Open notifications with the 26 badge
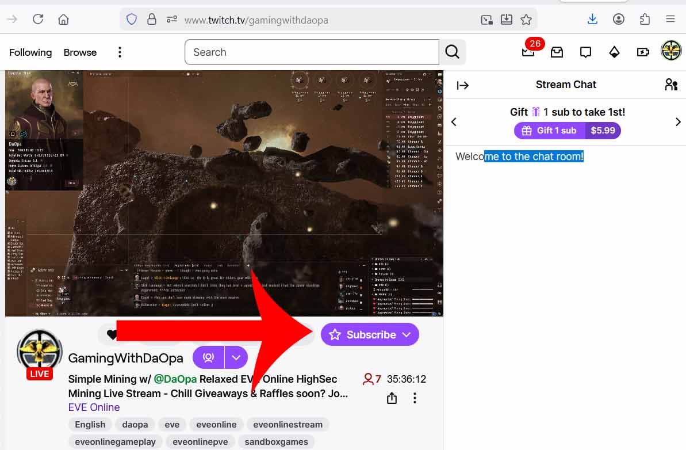Viewport: 686px width, 450px height. pyautogui.click(x=528, y=52)
